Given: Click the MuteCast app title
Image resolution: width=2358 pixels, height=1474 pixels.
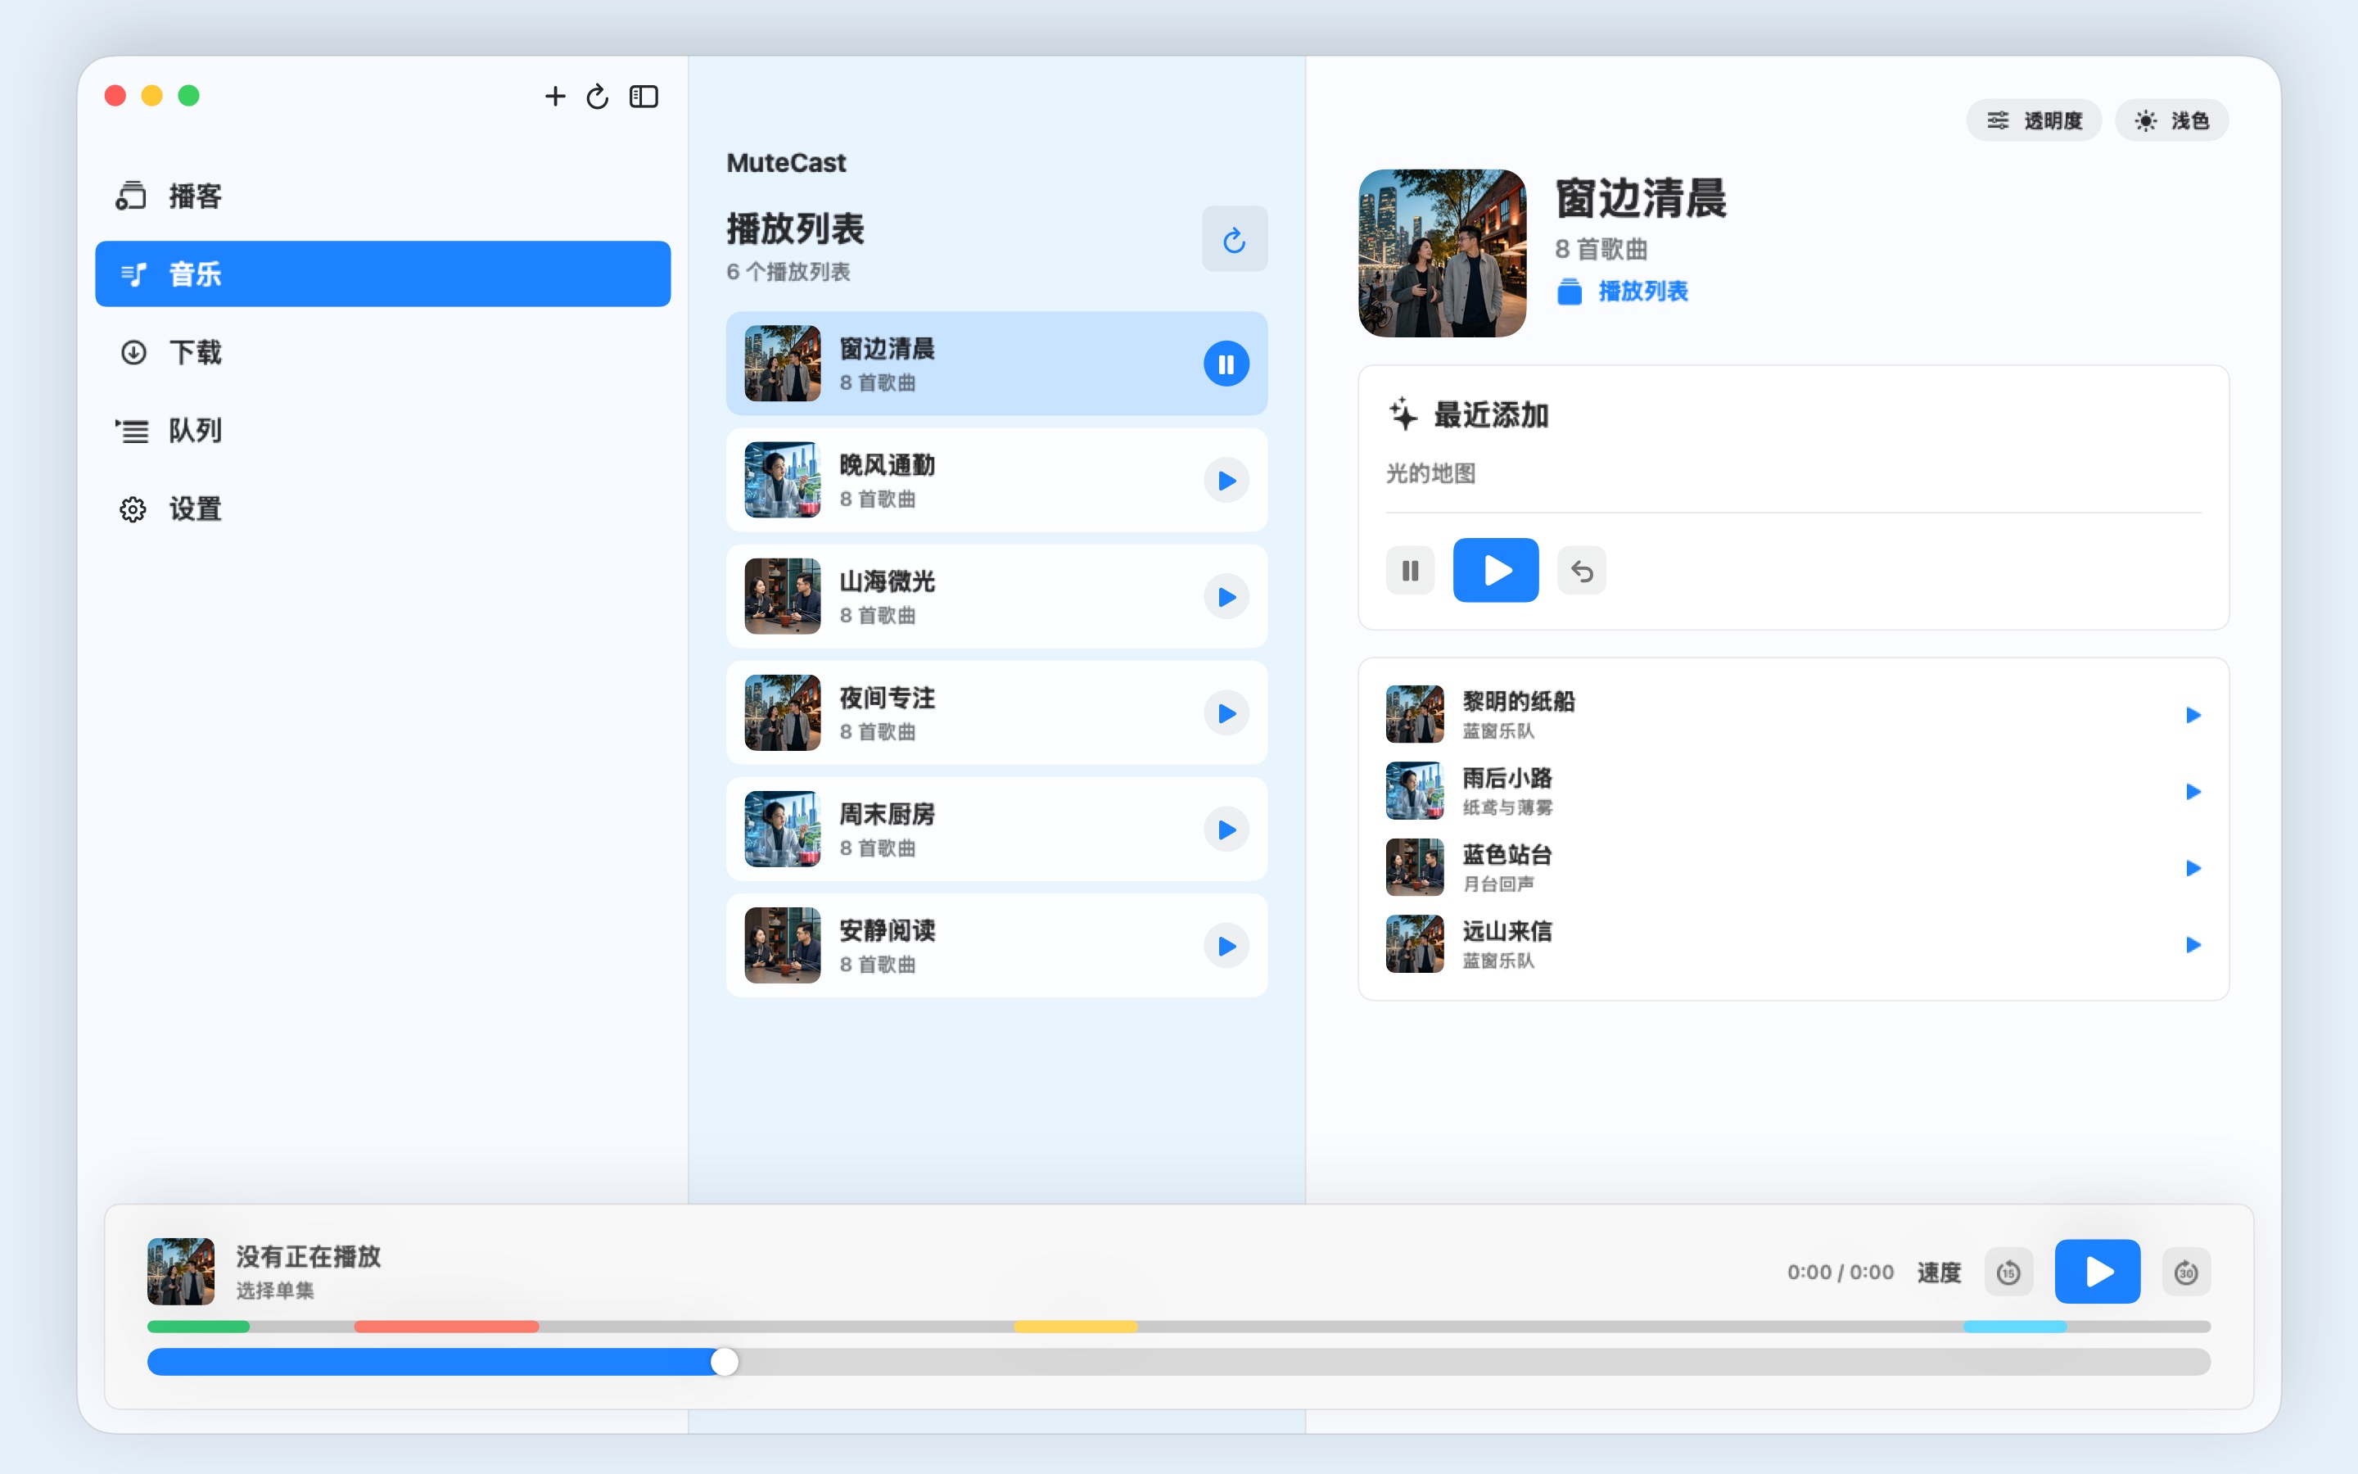Looking at the screenshot, I should (x=785, y=163).
